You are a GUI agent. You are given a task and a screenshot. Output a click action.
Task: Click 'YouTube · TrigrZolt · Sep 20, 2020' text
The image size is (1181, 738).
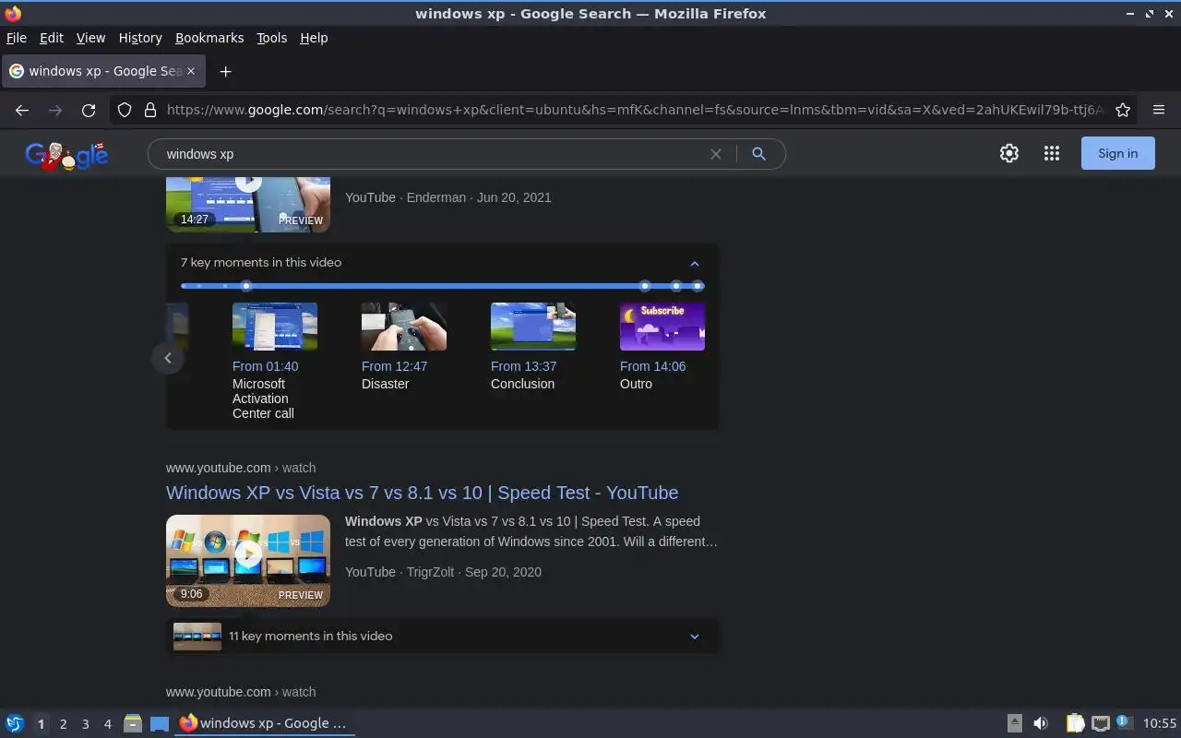coord(443,572)
